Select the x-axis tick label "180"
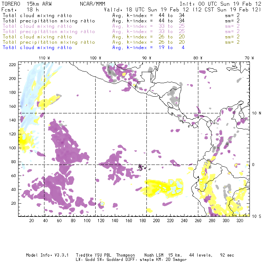Image resolution: width=263 pixels, height=263 pixels. pyautogui.click(x=143, y=221)
